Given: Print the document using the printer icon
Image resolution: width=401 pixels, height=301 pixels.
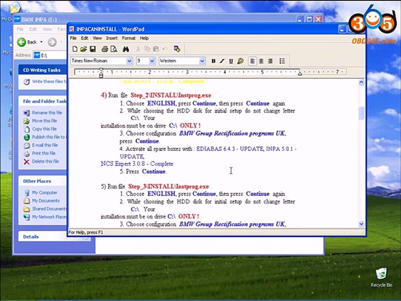Looking at the screenshot, I should pyautogui.click(x=105, y=49).
